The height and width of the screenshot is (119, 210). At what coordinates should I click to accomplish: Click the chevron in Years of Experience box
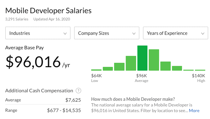203,34
